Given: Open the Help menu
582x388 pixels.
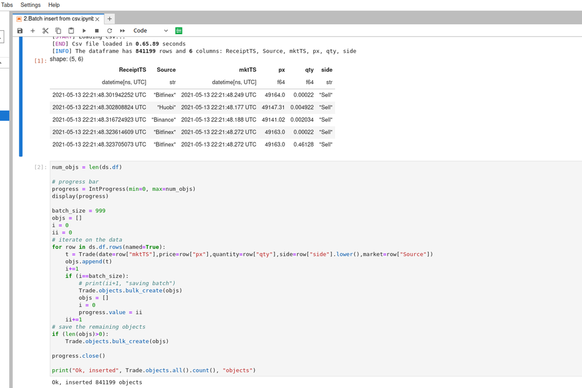Looking at the screenshot, I should click(54, 5).
